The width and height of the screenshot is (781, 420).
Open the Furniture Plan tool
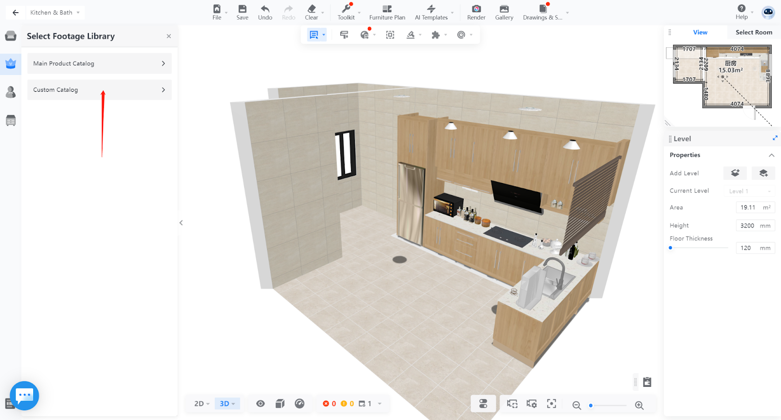(x=387, y=12)
